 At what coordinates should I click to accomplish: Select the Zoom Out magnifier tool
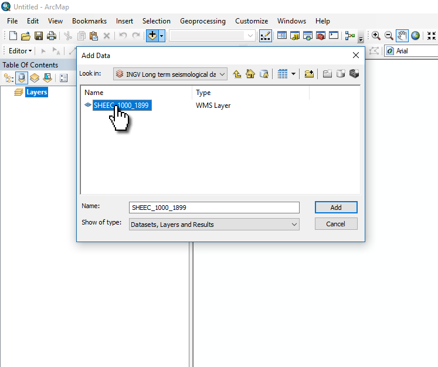click(x=389, y=36)
